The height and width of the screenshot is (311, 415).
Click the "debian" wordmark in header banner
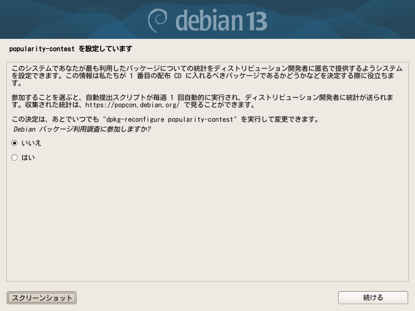click(x=209, y=20)
